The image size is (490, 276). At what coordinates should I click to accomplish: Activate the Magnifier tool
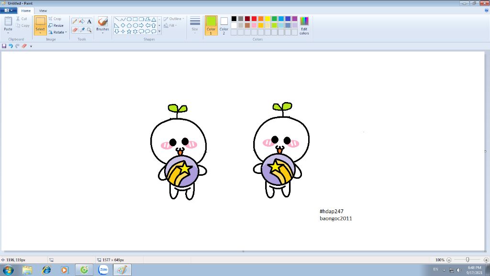[89, 30]
